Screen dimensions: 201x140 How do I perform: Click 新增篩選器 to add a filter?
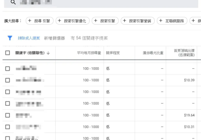coord(55,38)
